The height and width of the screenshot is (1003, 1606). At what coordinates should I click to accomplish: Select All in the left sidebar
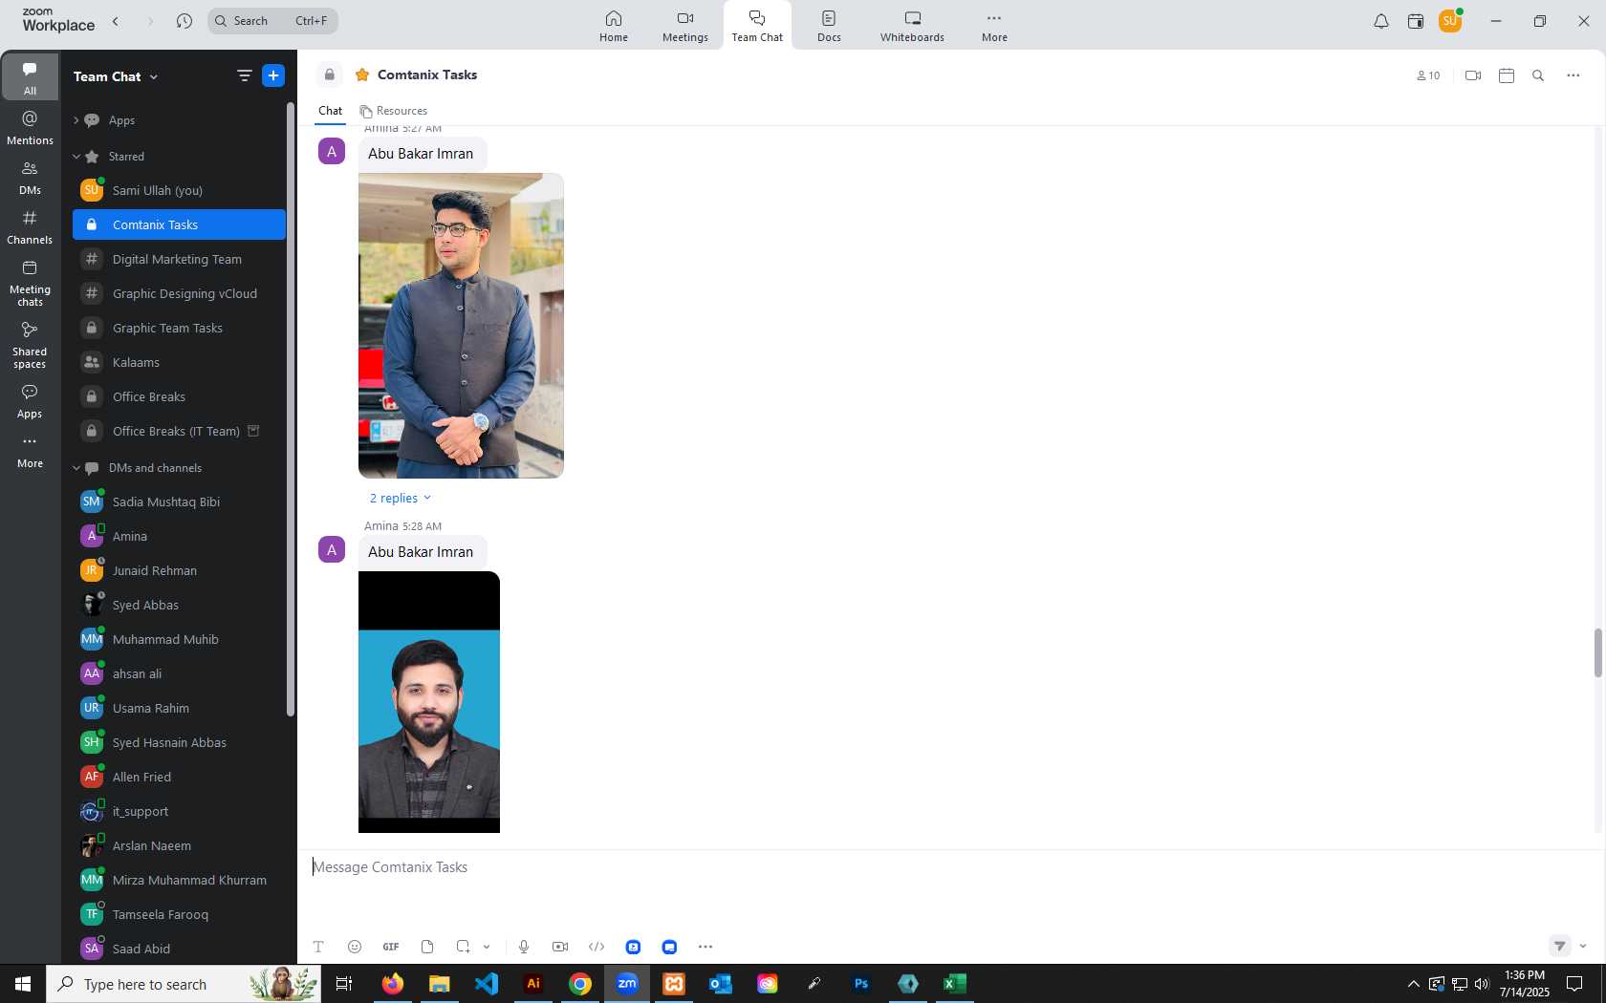[x=30, y=78]
